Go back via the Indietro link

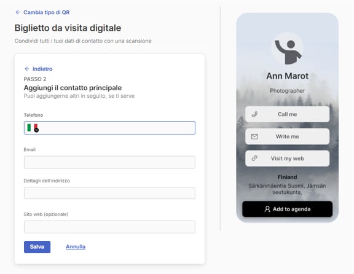42,69
